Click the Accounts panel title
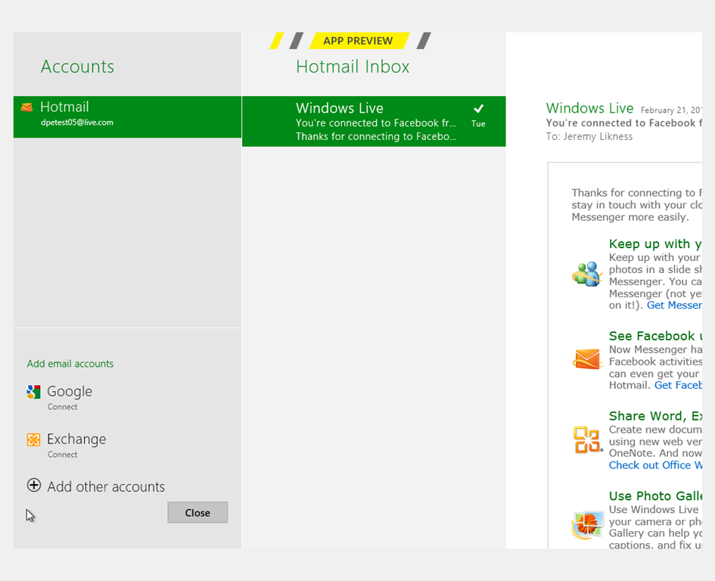Image resolution: width=715 pixels, height=581 pixels. [77, 67]
